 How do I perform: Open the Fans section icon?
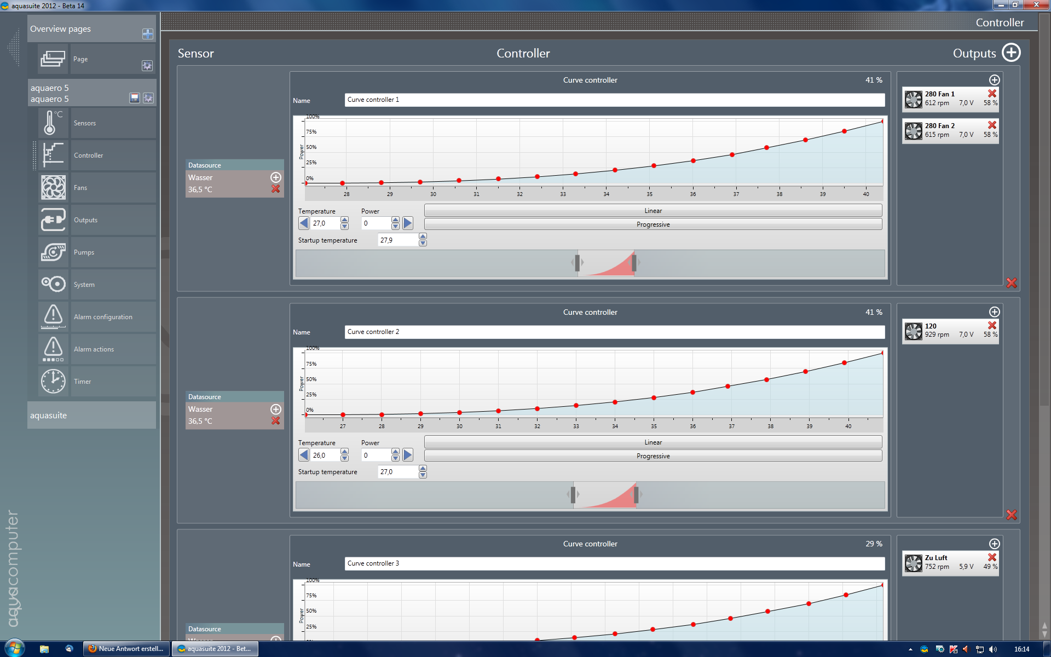pos(53,188)
